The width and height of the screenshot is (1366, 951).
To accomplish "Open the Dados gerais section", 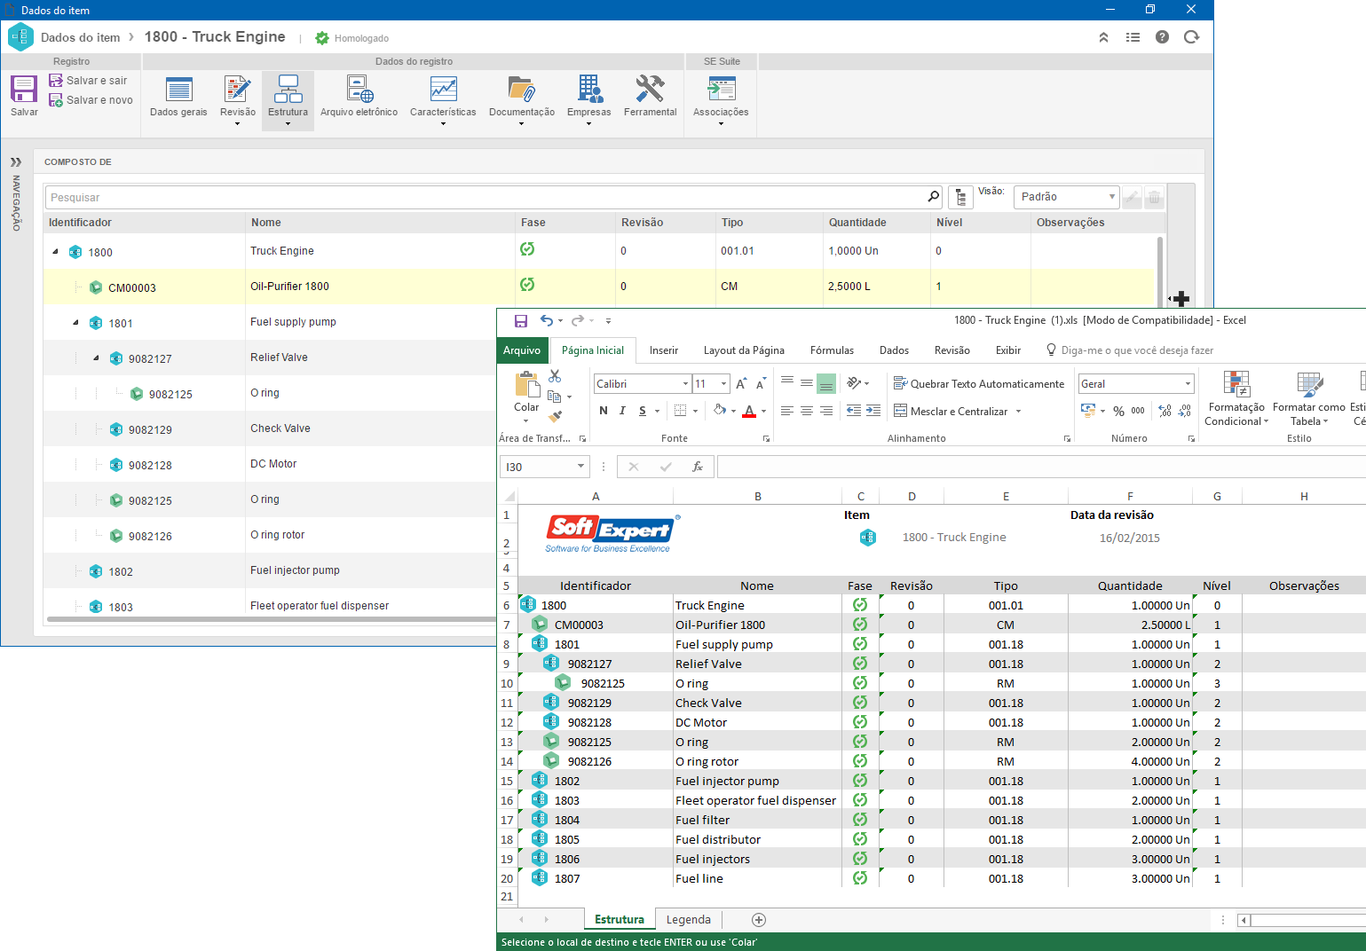I will [x=178, y=96].
